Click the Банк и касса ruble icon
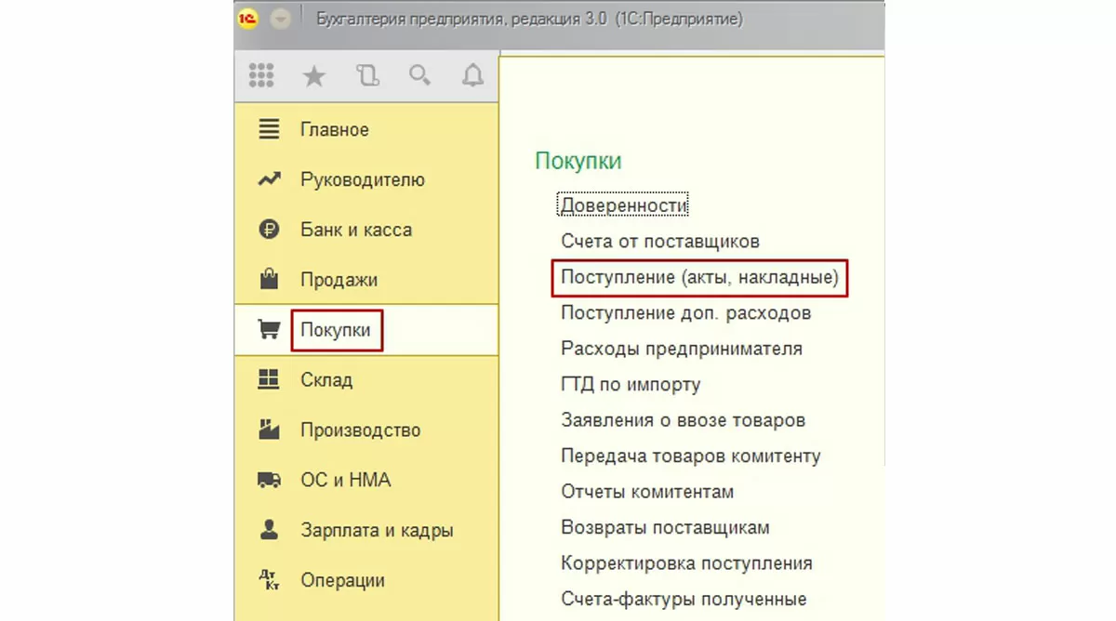Screen dimensions: 1116x621 (x=269, y=230)
